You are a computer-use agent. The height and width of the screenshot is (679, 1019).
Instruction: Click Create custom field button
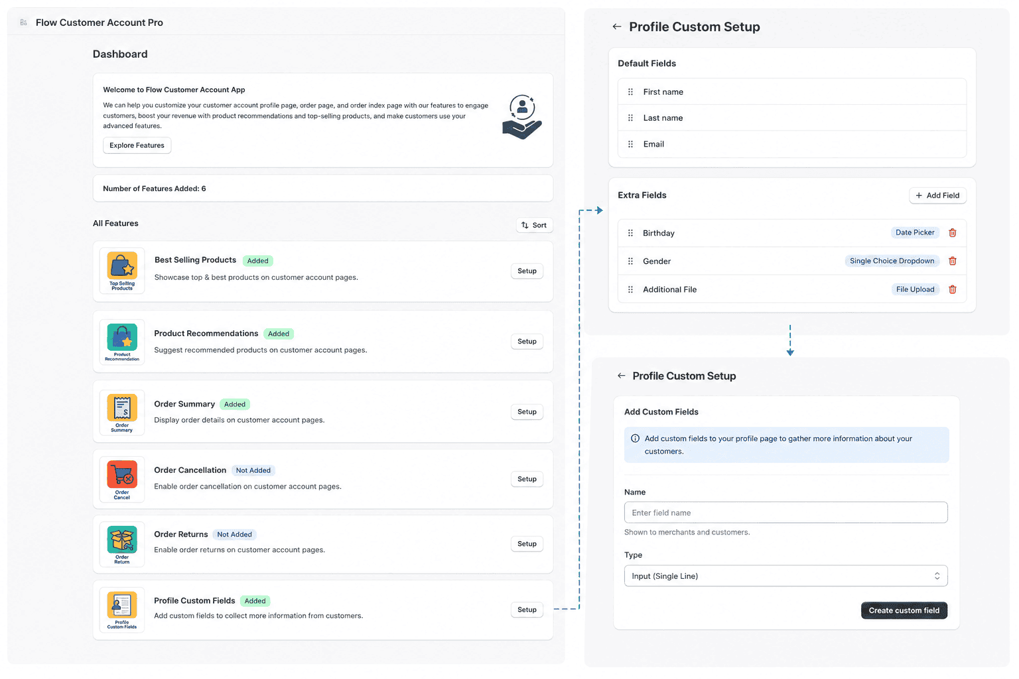coord(904,611)
